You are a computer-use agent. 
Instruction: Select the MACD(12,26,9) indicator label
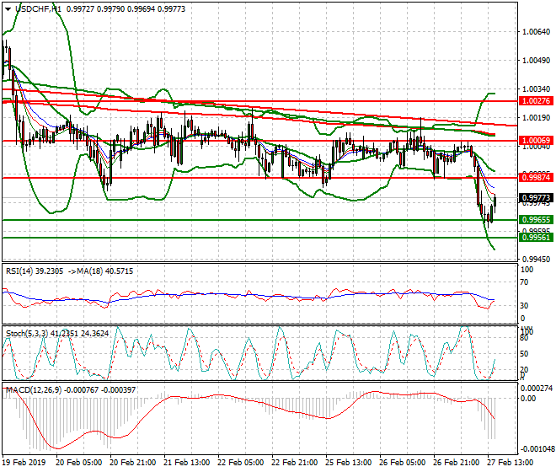pos(34,390)
